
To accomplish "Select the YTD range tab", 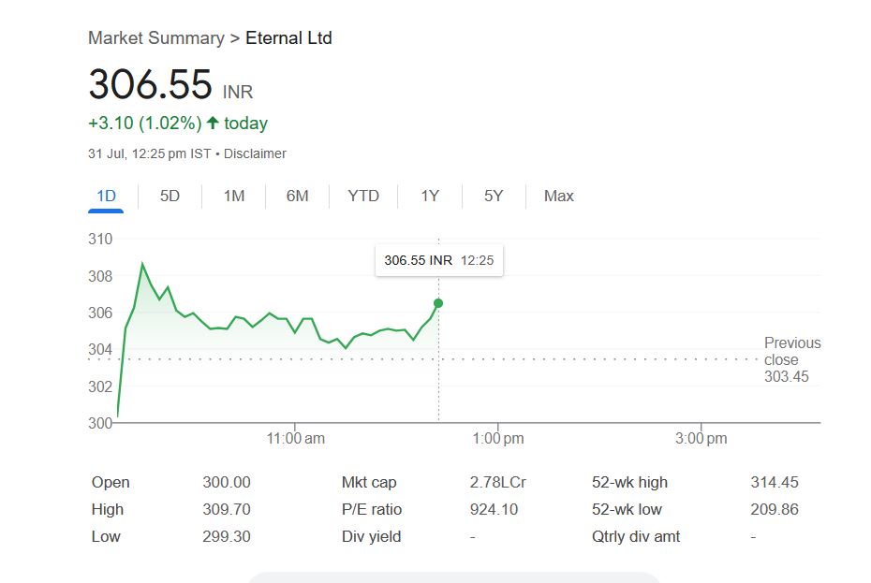I will pos(363,196).
